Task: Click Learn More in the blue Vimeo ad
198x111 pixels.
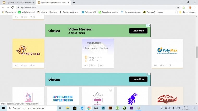Action: tap(138, 79)
